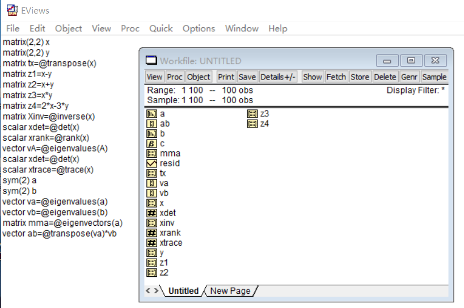Image resolution: width=464 pixels, height=308 pixels.
Task: Toggle Details+/- in workfile toolbar
Action: coord(278,77)
